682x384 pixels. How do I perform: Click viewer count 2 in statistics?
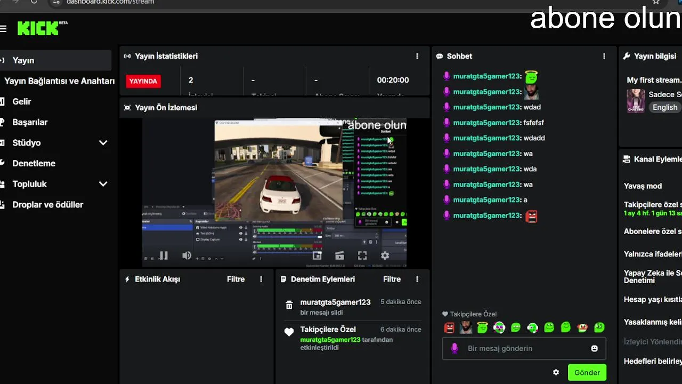[x=191, y=80]
